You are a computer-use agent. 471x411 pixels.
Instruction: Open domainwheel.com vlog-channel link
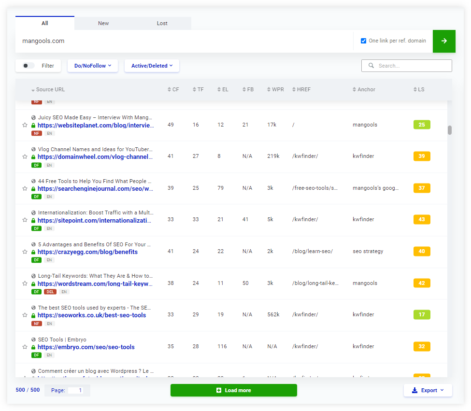click(95, 156)
